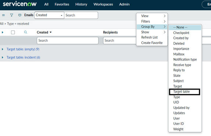Click the Created column sort arrow
The image size is (211, 136).
tap(51, 32)
